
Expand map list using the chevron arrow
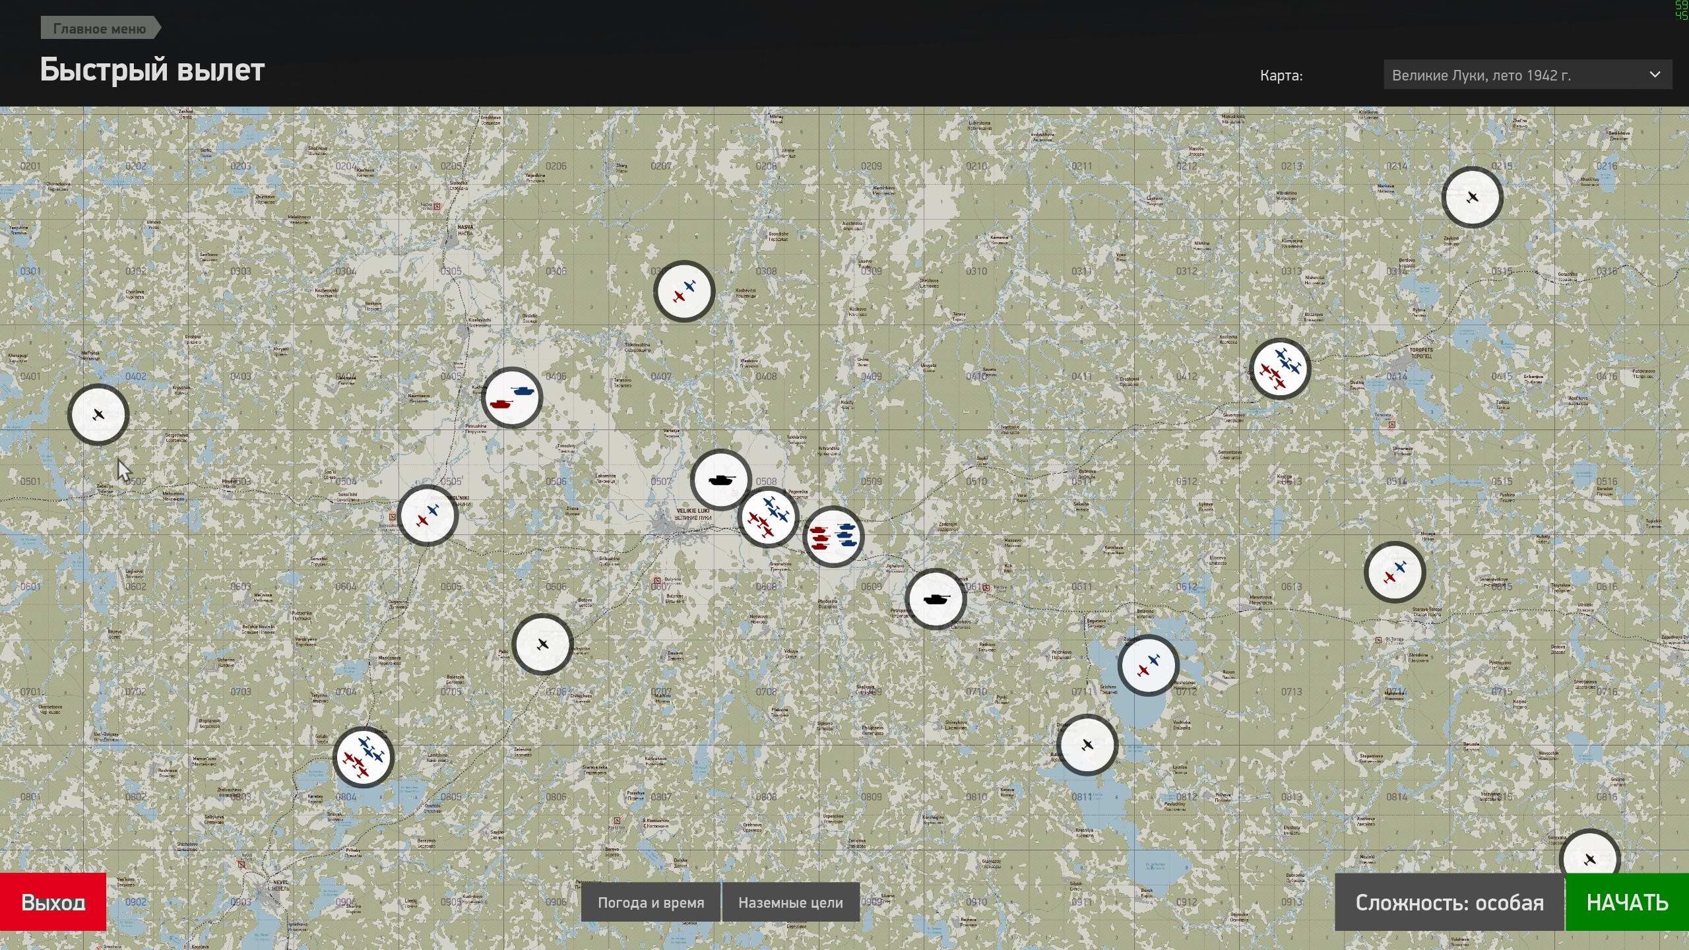pyautogui.click(x=1655, y=75)
